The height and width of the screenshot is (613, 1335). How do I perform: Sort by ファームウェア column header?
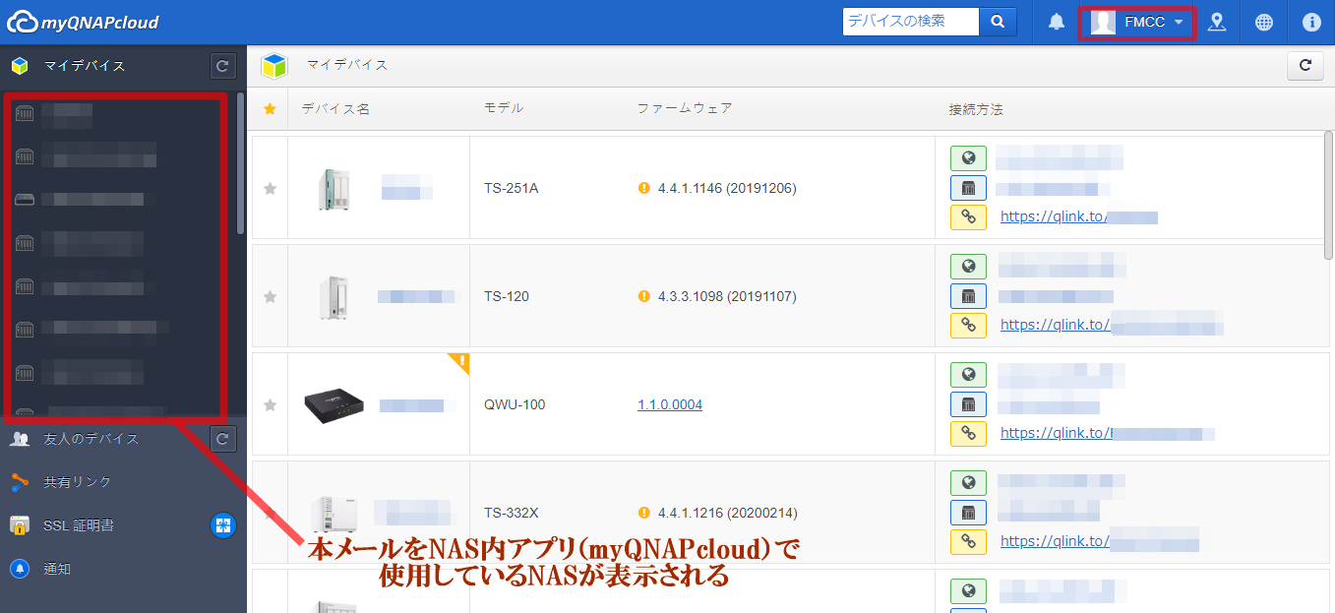(685, 108)
